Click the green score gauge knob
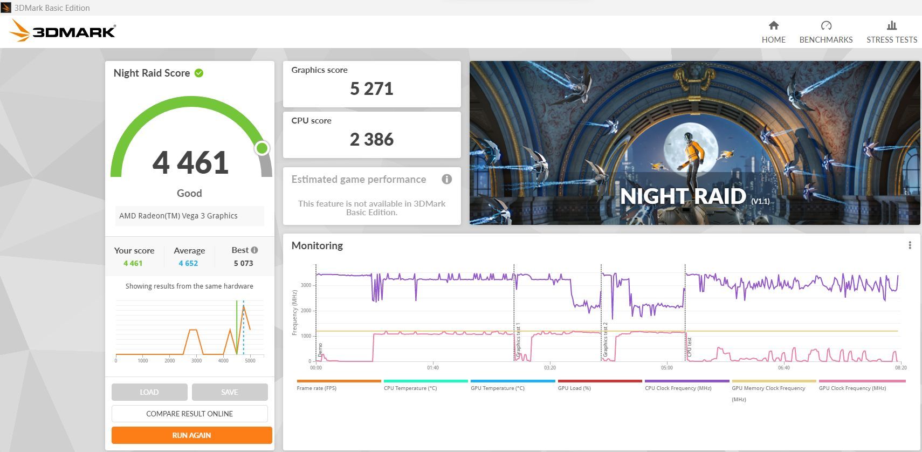 [262, 148]
